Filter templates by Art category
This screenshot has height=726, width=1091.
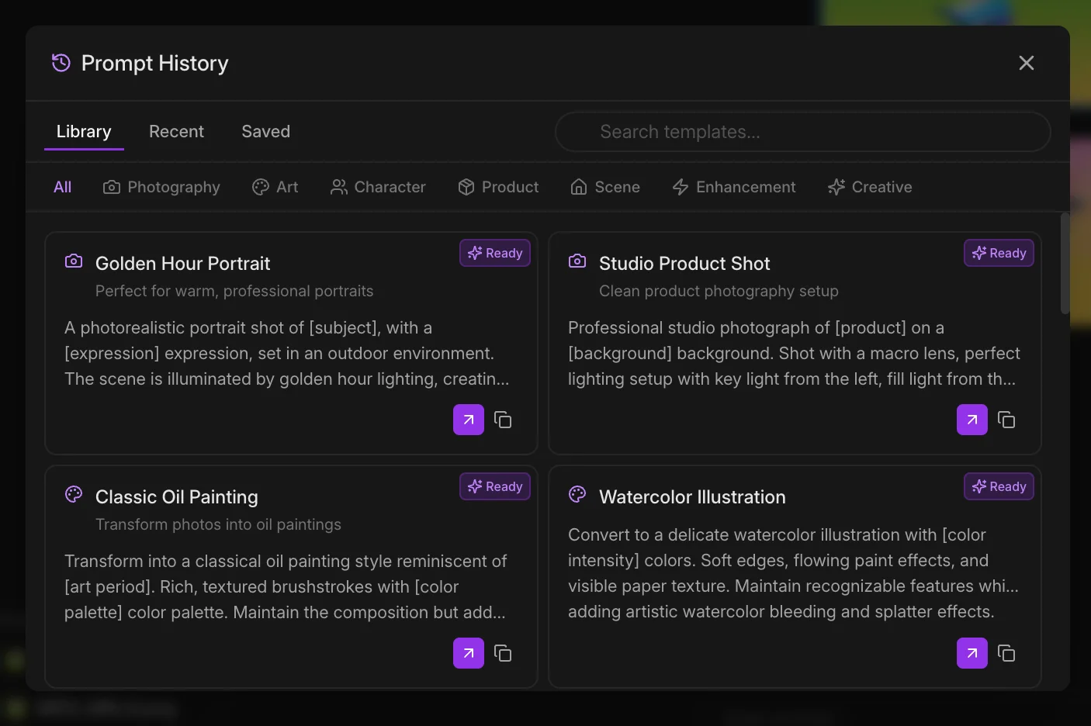(x=275, y=187)
